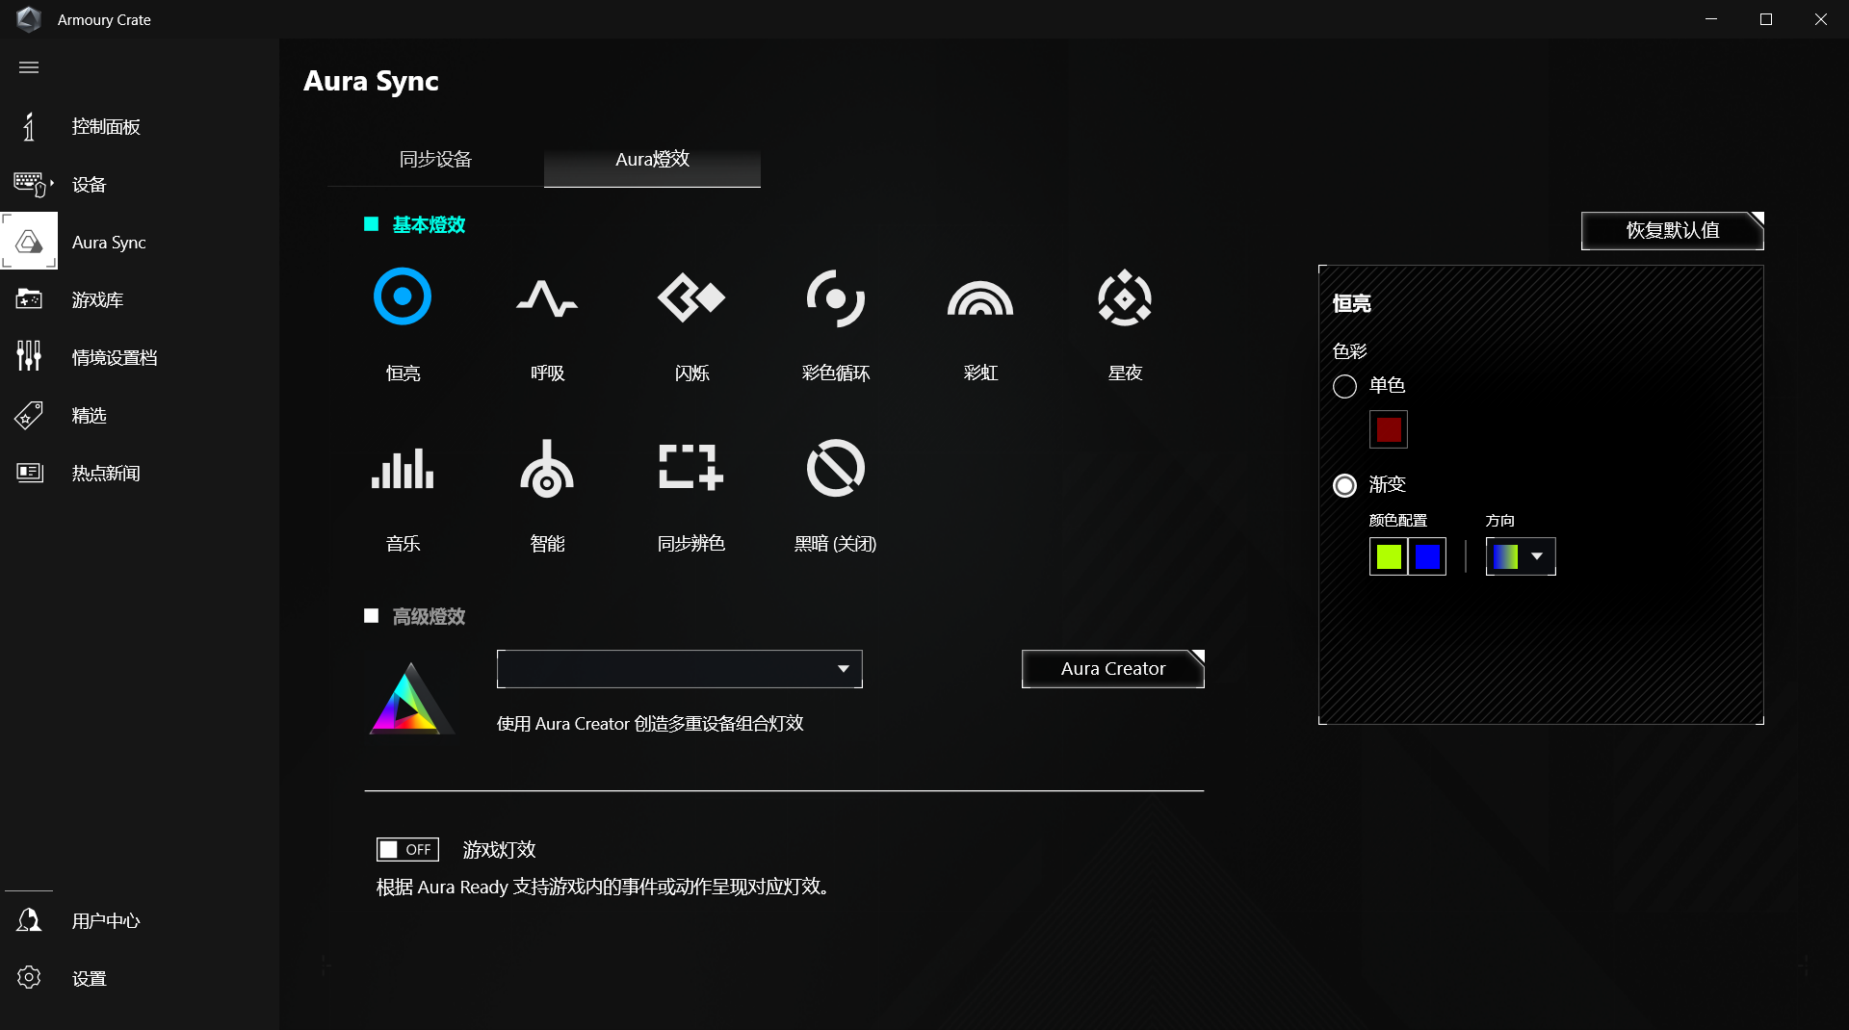Choose the 渐变 gradient radio button
The height and width of the screenshot is (1030, 1849).
[1344, 485]
